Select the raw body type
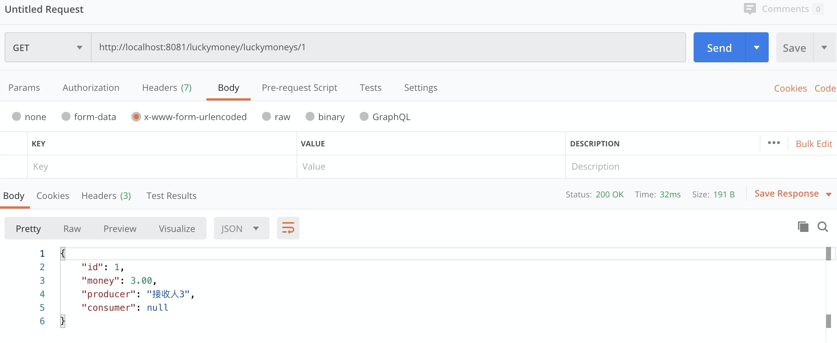 pyautogui.click(x=266, y=116)
